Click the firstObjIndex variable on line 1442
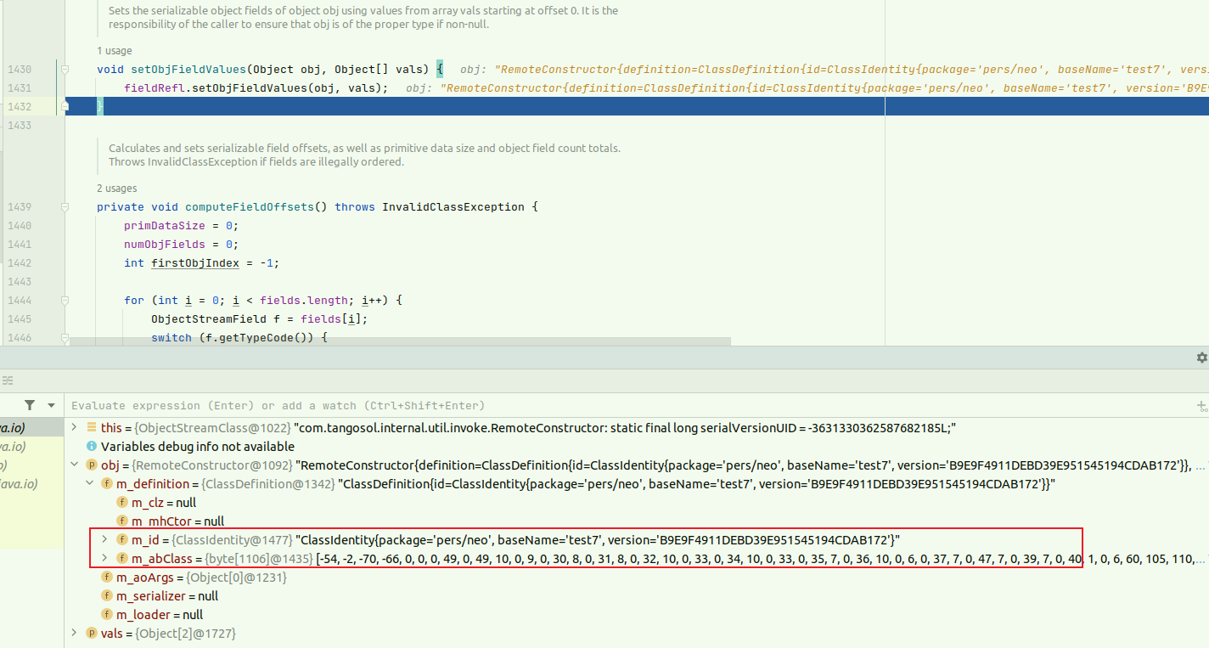The image size is (1209, 648). click(195, 262)
